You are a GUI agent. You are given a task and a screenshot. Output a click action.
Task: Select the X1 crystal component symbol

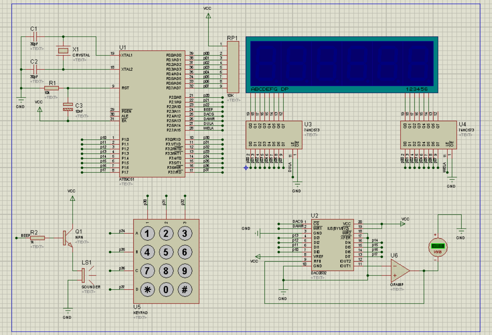click(63, 50)
